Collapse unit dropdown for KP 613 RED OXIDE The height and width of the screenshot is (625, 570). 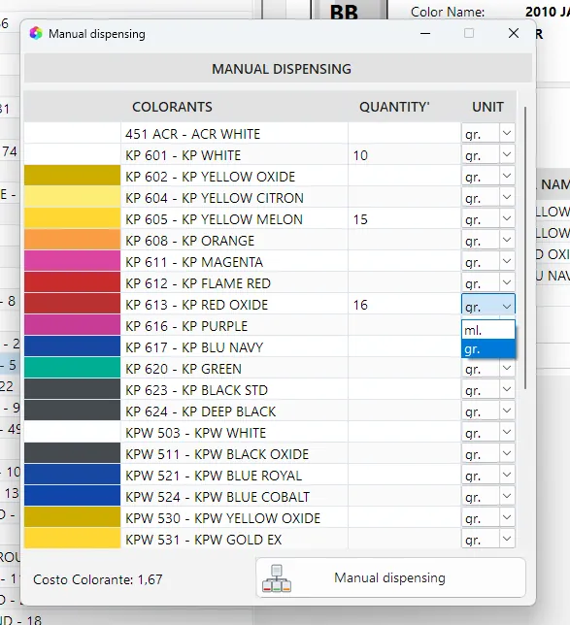[507, 306]
